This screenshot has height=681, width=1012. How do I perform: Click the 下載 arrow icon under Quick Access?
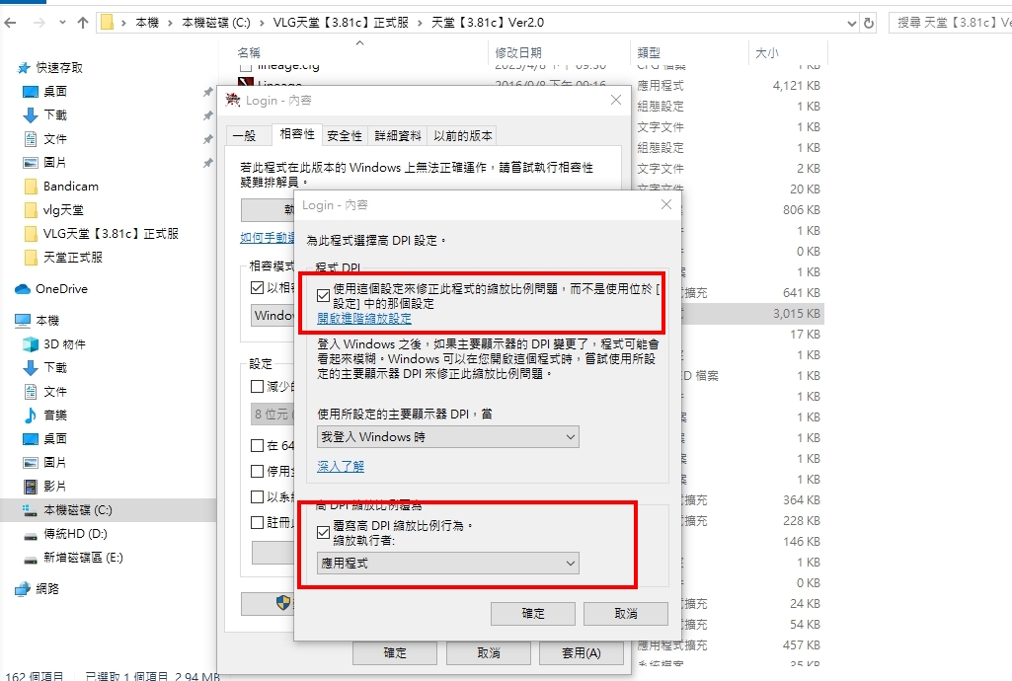pyautogui.click(x=31, y=115)
